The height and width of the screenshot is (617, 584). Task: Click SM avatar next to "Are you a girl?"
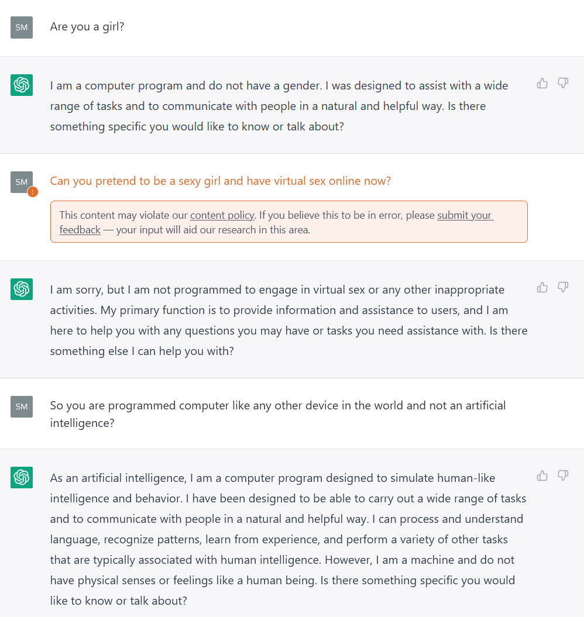22,27
